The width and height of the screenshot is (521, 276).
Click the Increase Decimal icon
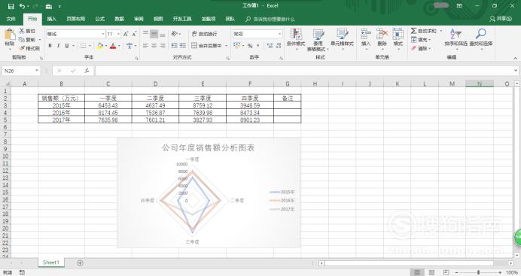coord(270,45)
